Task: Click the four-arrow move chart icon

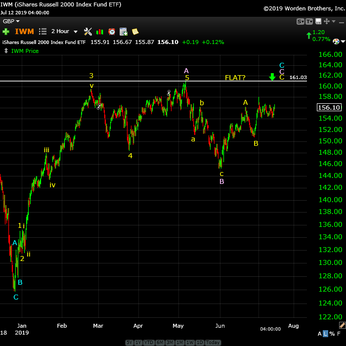Action: point(327,21)
